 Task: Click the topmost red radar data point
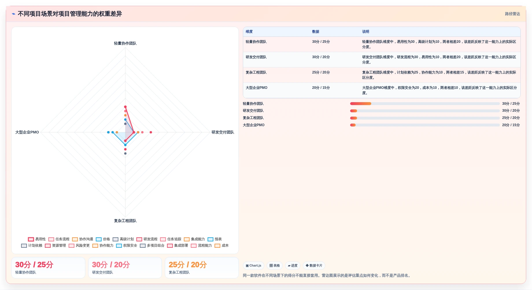pyautogui.click(x=125, y=107)
